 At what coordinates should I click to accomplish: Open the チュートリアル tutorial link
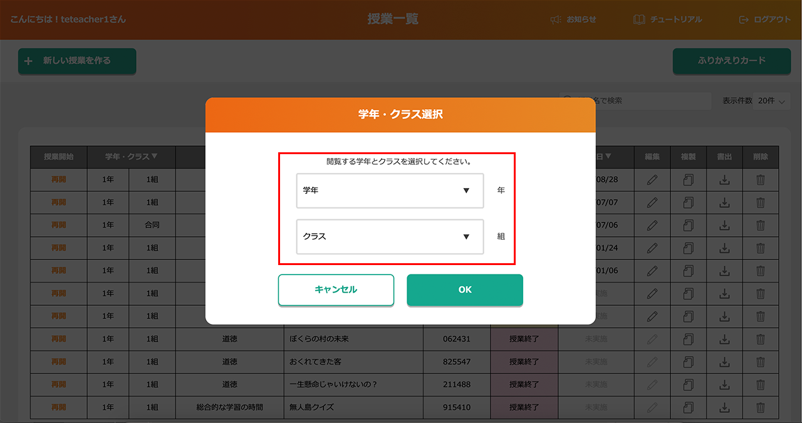pos(667,19)
